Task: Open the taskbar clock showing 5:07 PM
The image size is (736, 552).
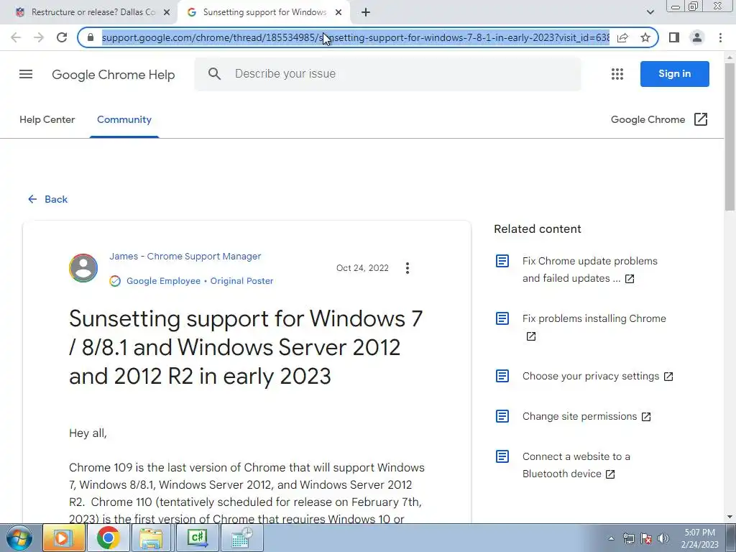Action: pyautogui.click(x=700, y=538)
